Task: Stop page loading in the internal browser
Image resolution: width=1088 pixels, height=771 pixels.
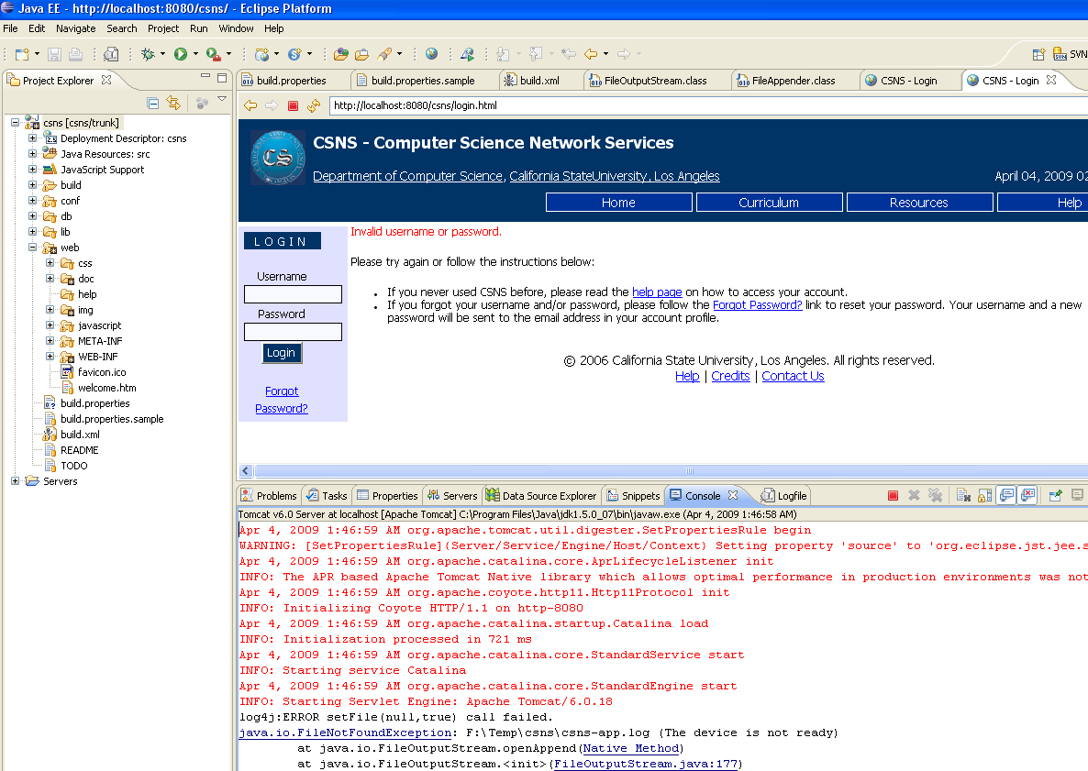Action: 294,105
